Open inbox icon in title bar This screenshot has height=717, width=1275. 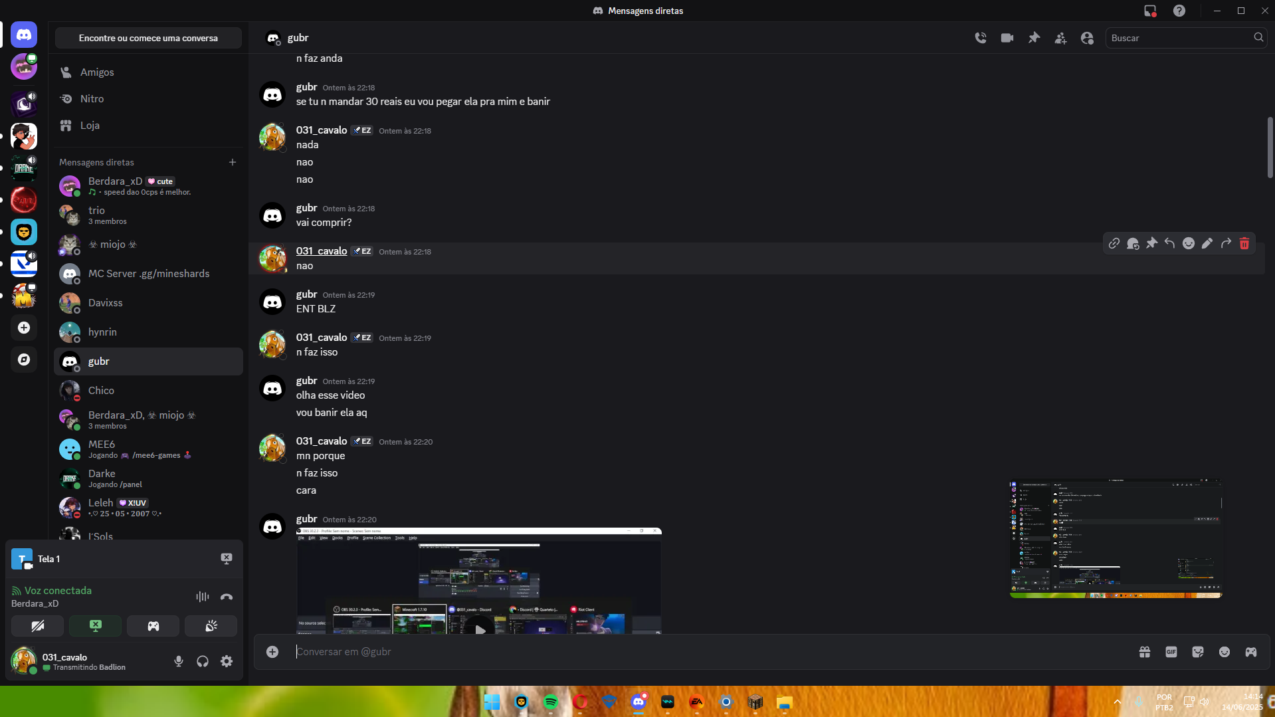point(1150,11)
